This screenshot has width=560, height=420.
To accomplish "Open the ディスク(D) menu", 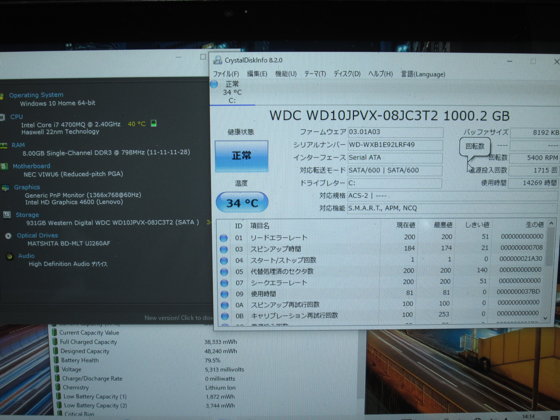I will pyautogui.click(x=346, y=74).
